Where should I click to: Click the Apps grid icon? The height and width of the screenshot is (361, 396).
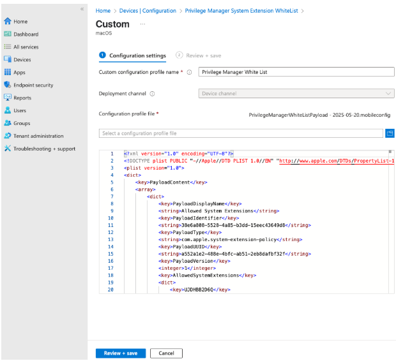click(8, 72)
